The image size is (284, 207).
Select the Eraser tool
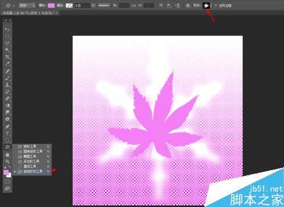pyautogui.click(x=7, y=99)
